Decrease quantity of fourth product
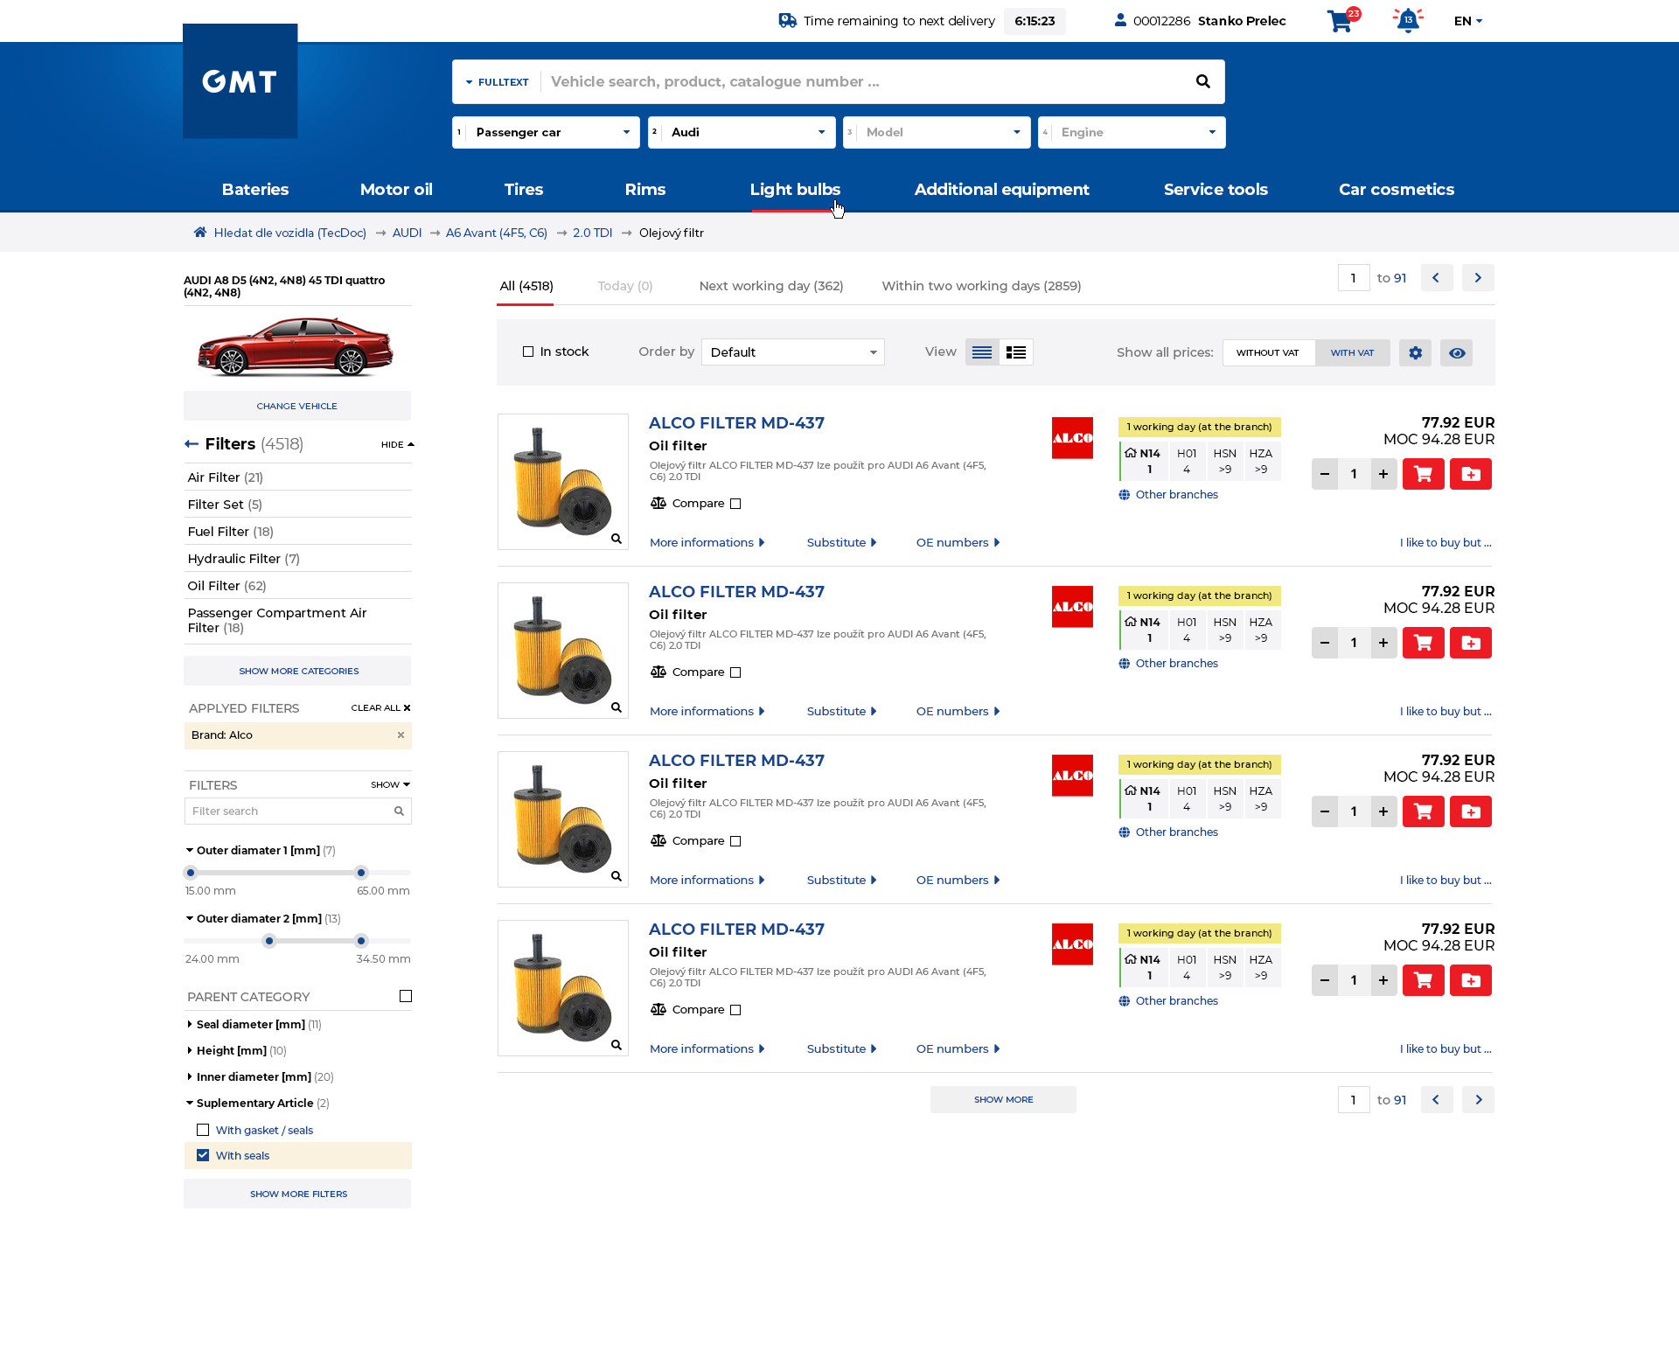Viewport: 1679px width, 1372px height. click(x=1325, y=980)
